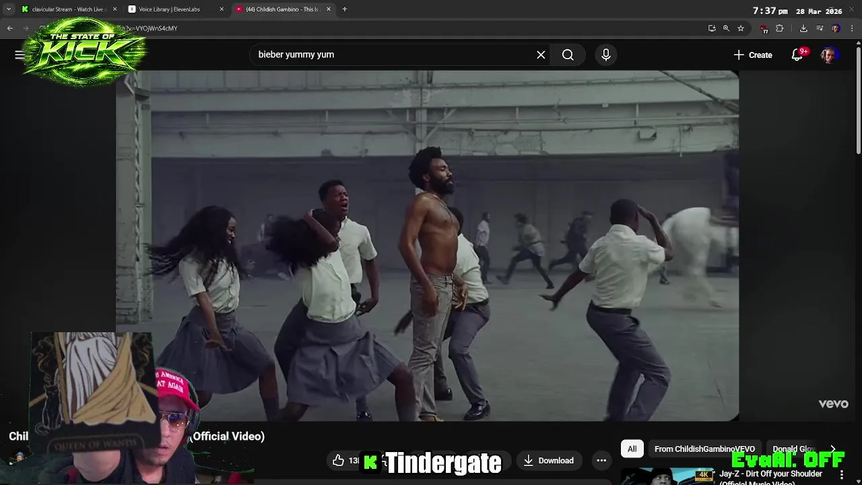Open the YouTube account avatar menu
The width and height of the screenshot is (862, 485).
(828, 55)
